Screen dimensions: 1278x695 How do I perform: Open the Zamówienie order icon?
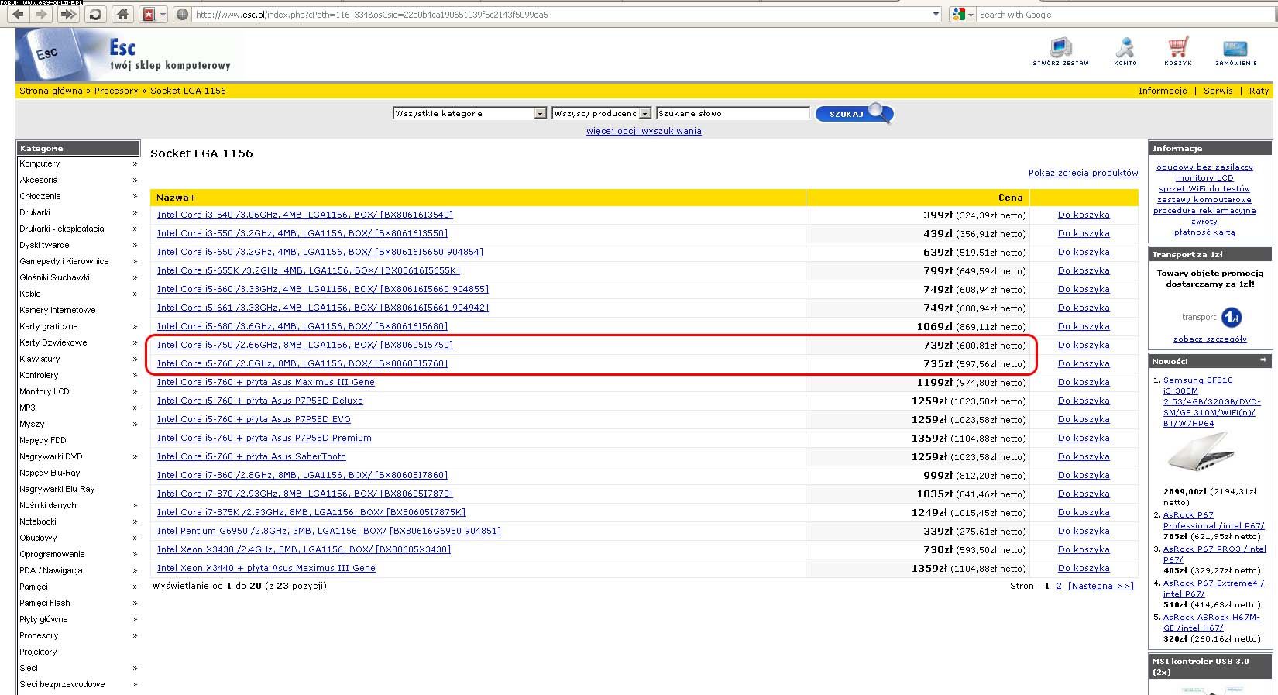[1235, 50]
